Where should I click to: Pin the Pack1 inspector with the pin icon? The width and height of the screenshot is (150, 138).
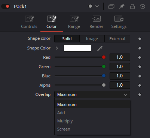coord(122,6)
